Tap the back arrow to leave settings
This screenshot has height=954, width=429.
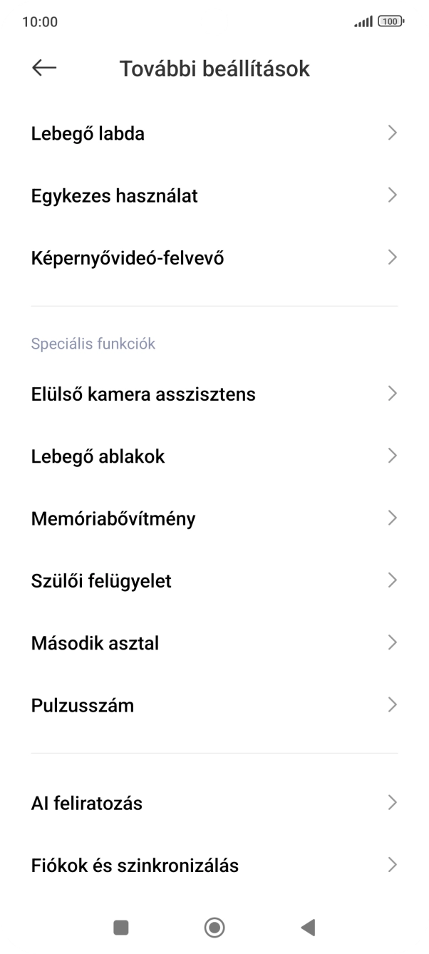43,68
